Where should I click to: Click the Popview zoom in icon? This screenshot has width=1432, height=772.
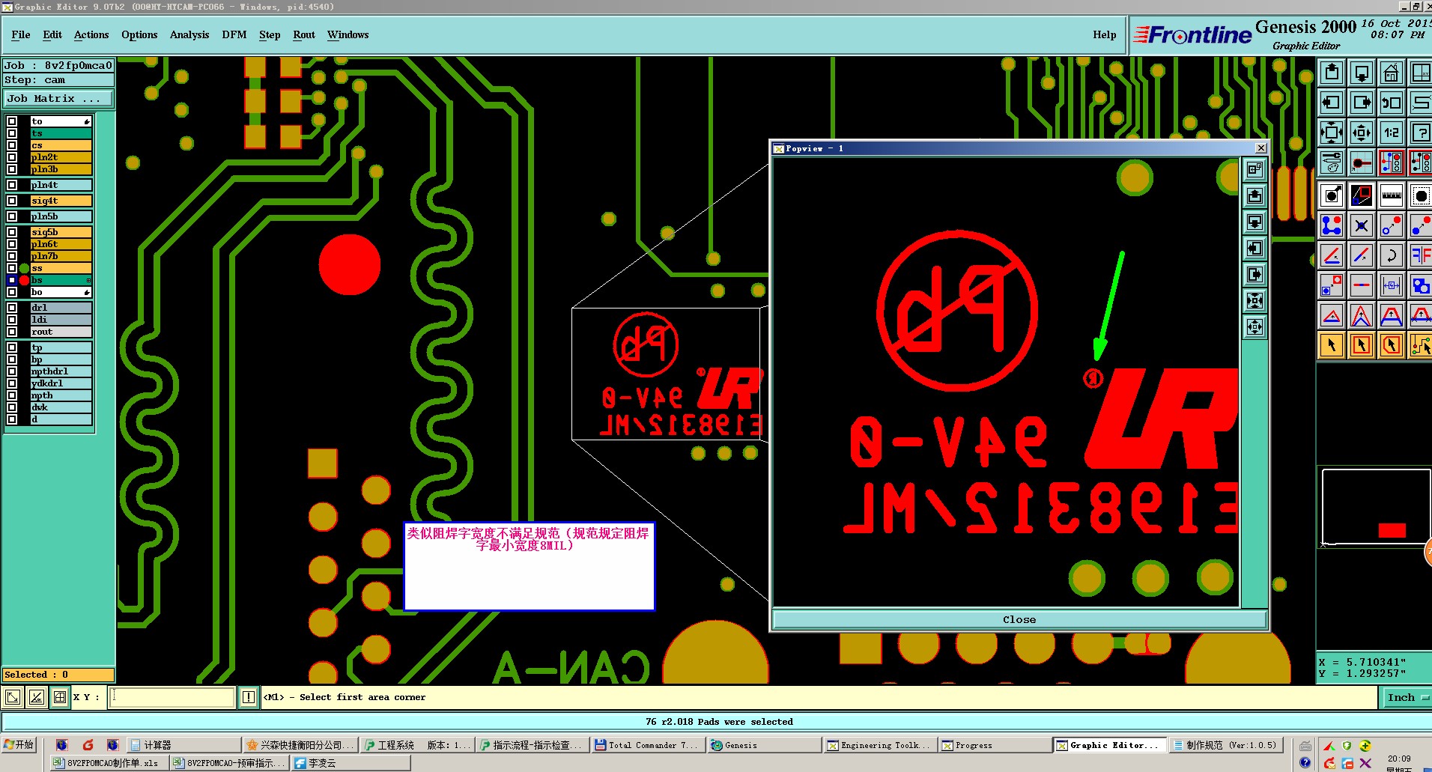(x=1255, y=301)
